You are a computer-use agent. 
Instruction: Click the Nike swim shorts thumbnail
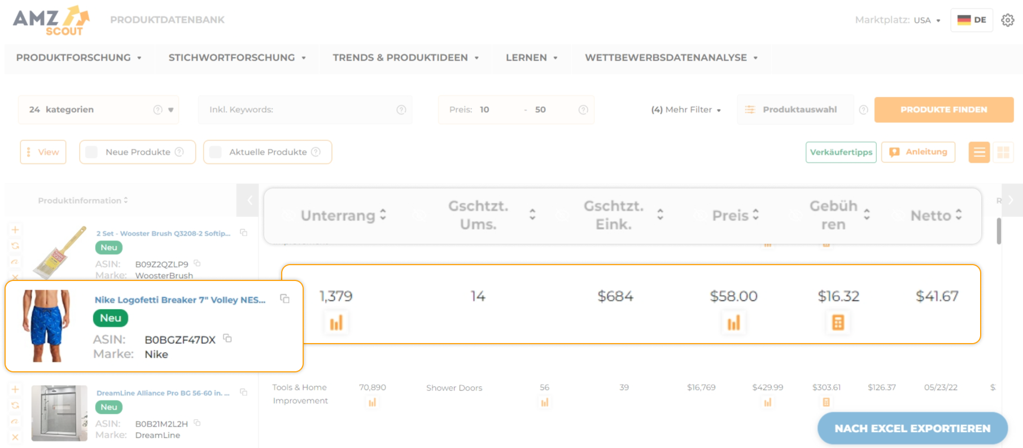(46, 326)
